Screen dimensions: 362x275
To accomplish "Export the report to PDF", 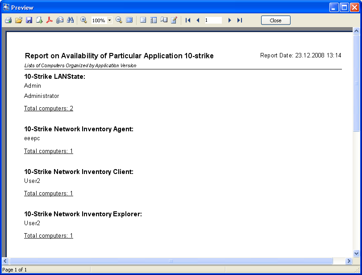I will pos(50,20).
